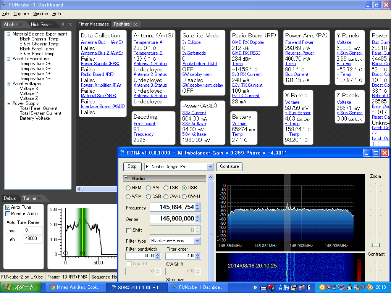This screenshot has height=293, width=391.
Task: Close the Tuning tab with its X
Action: pos(39,198)
